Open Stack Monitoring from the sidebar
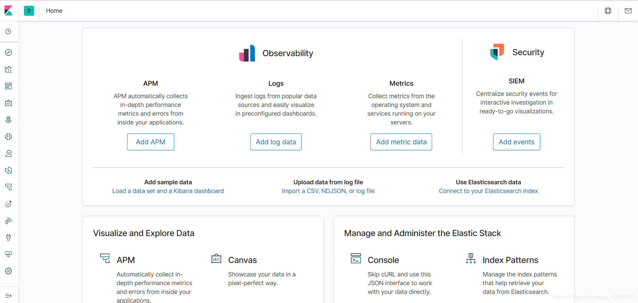 [x=8, y=254]
